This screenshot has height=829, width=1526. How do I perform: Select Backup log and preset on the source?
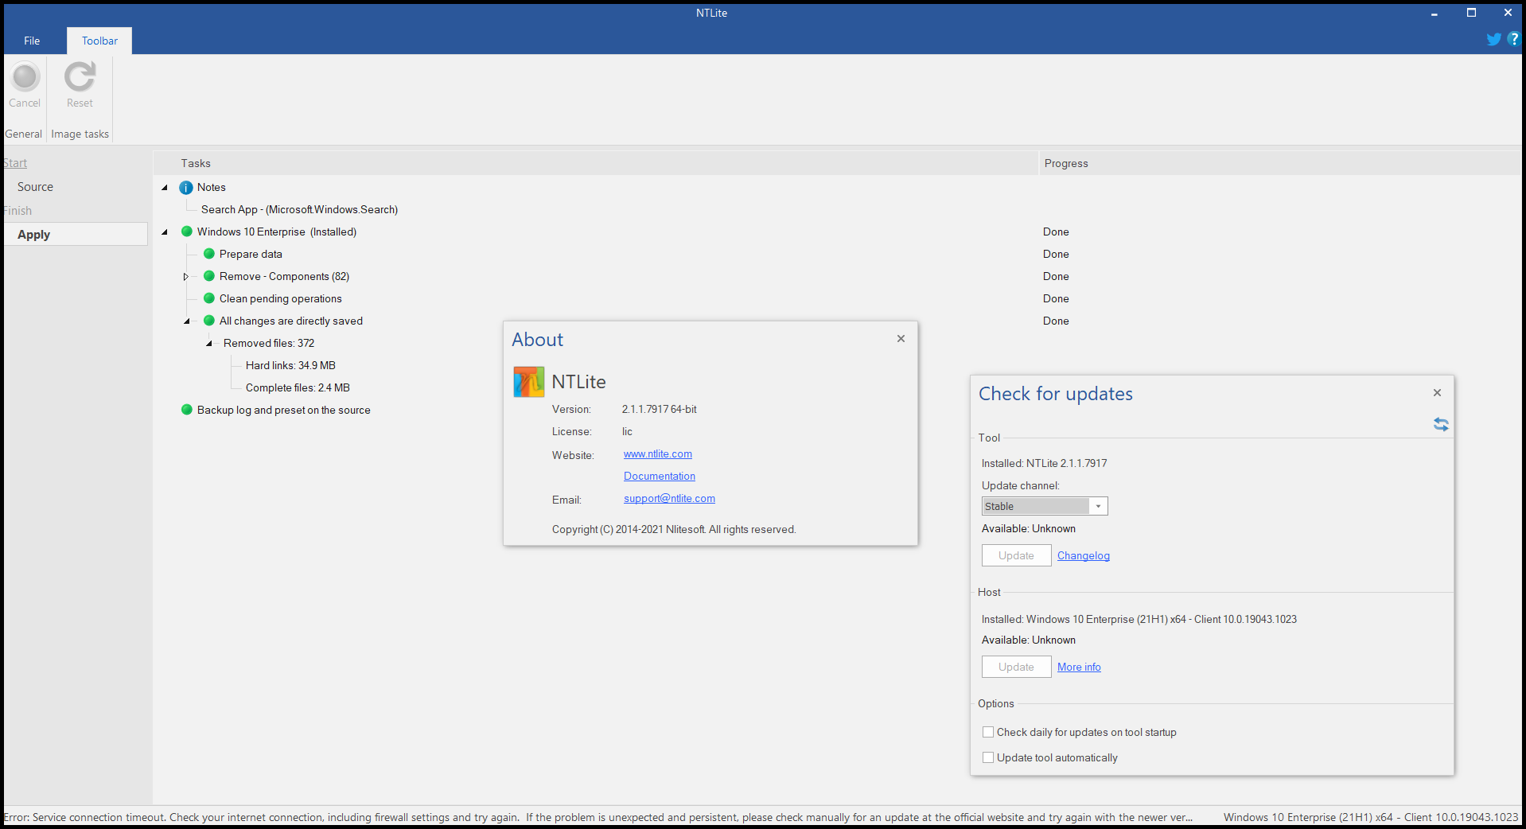[284, 410]
